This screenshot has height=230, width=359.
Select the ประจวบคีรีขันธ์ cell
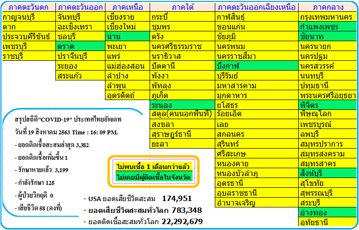28,36
